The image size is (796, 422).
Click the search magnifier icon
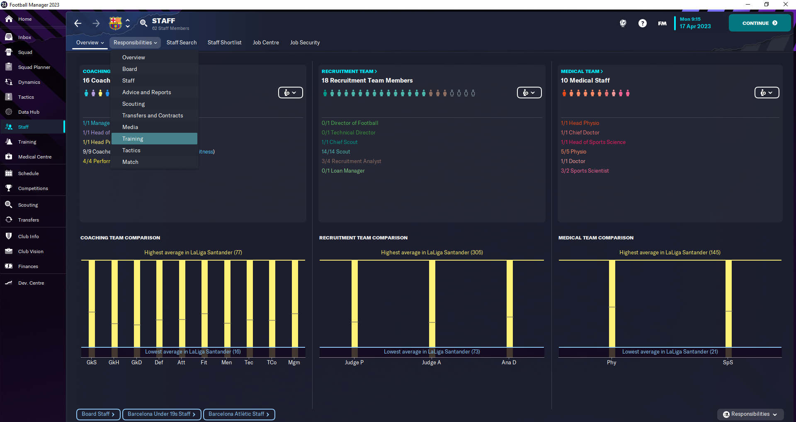[143, 23]
